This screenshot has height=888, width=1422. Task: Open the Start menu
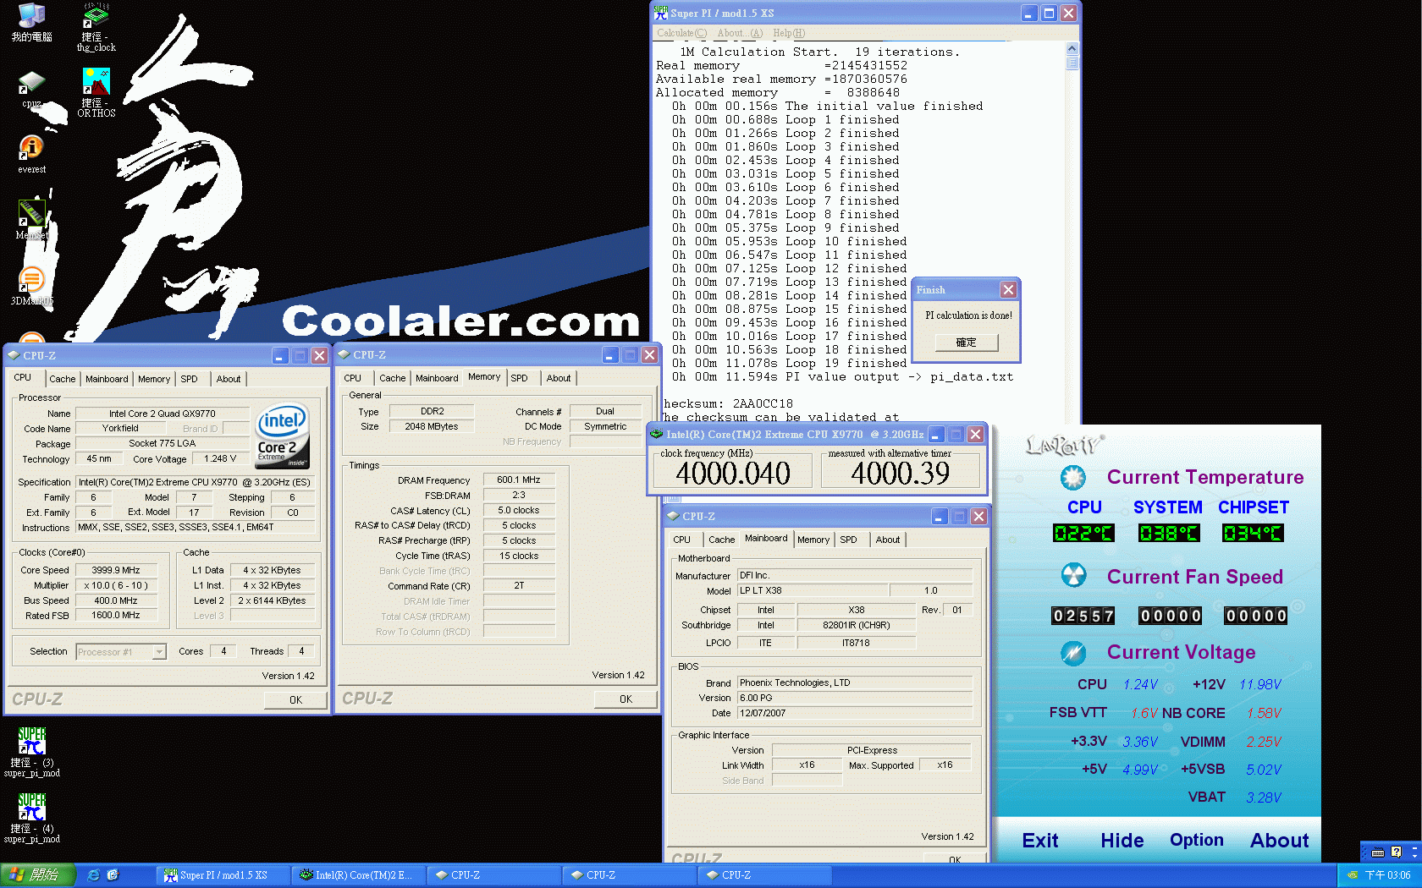click(x=38, y=874)
